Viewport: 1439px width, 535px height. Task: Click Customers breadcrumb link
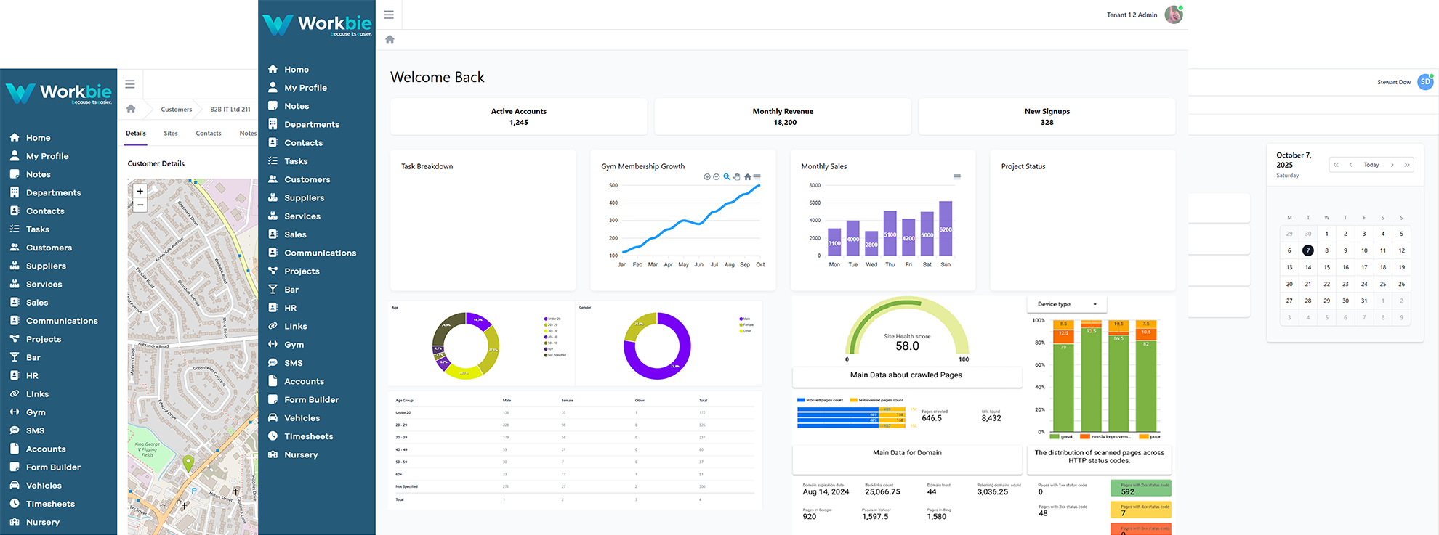[x=177, y=110]
